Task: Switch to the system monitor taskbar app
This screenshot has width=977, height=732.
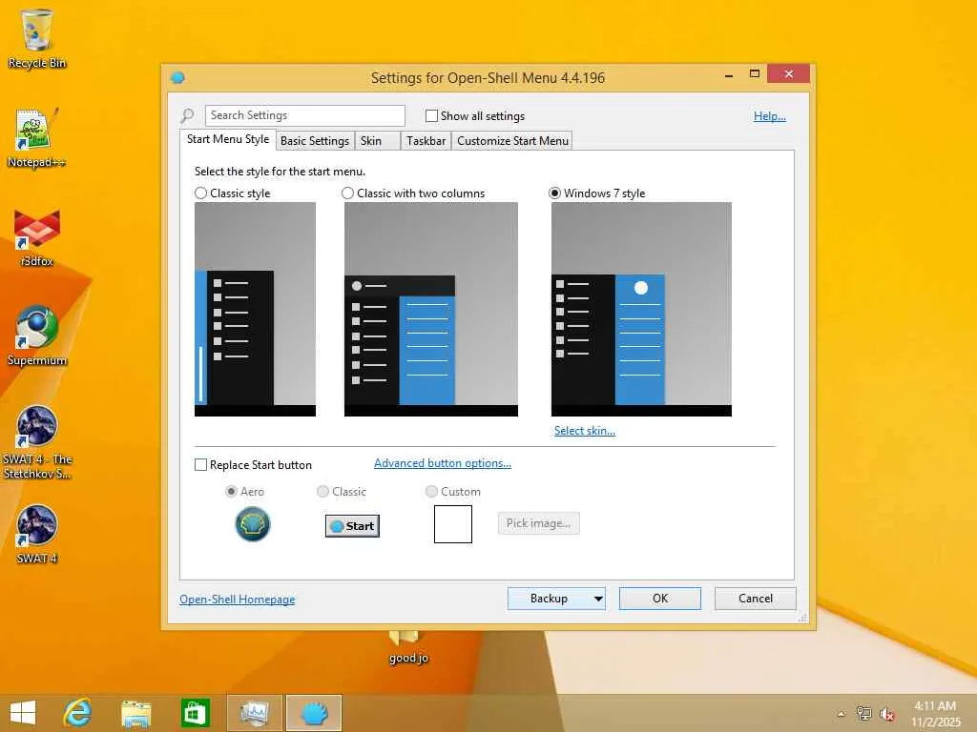Action: [x=254, y=713]
